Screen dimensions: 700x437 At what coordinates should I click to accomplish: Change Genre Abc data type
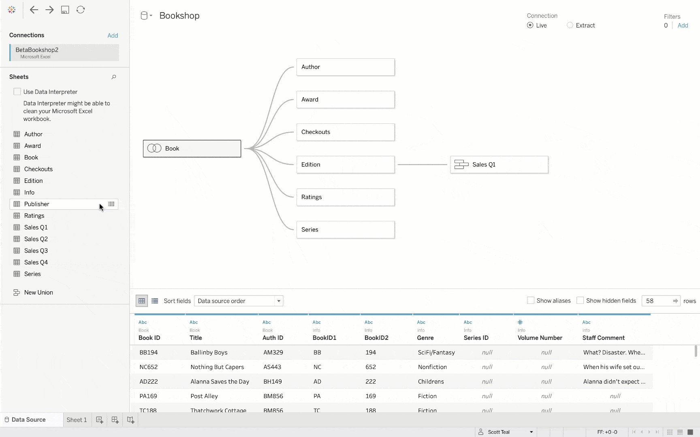coord(421,322)
